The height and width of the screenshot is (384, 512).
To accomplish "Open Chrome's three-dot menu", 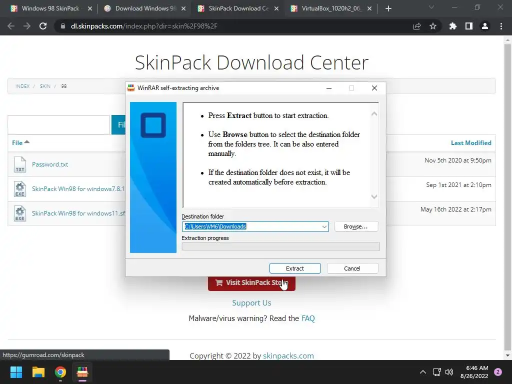I will pyautogui.click(x=501, y=26).
